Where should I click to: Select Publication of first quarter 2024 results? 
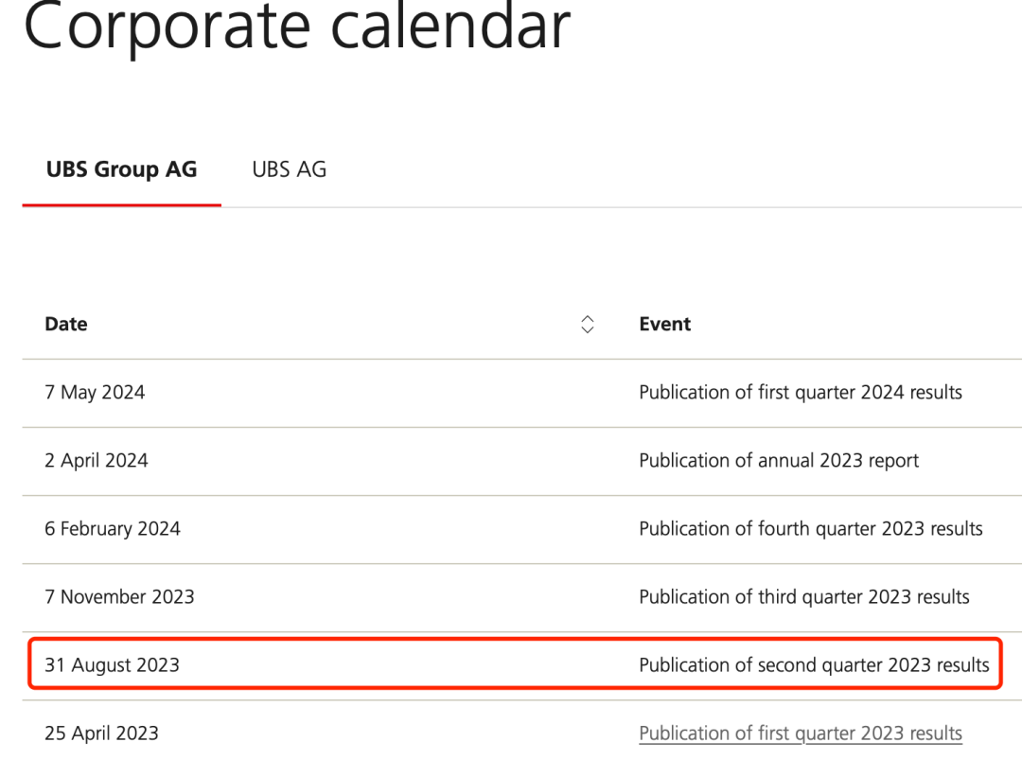[801, 393]
